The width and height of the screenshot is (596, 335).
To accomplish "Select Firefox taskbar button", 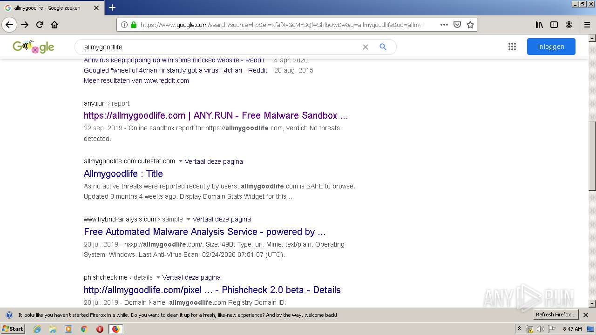I will (x=115, y=329).
